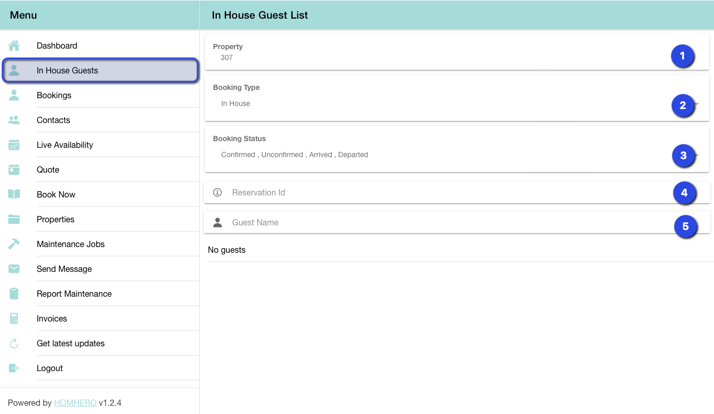Click the Send Message envelope icon
The height and width of the screenshot is (414, 714).
(14, 269)
